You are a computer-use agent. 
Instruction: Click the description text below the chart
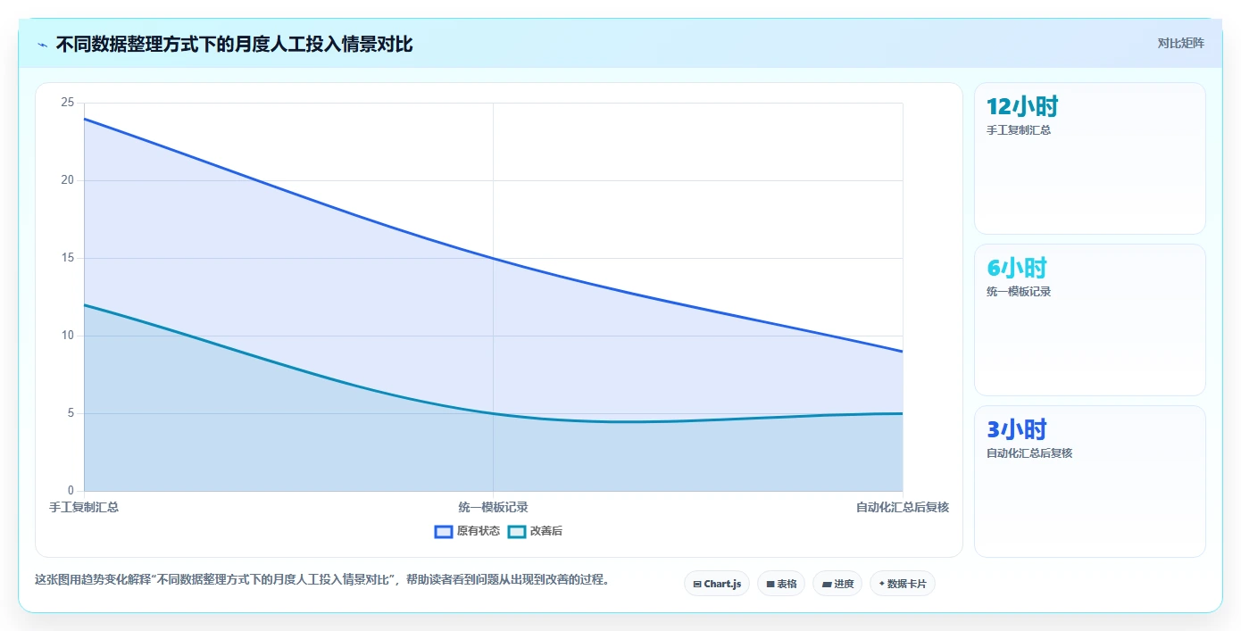coord(323,579)
